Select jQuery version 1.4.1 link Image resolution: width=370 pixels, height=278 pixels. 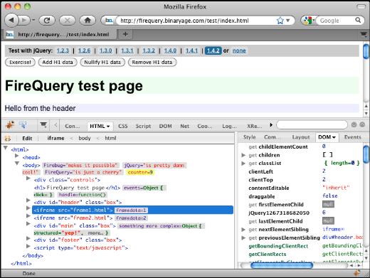[x=191, y=50]
